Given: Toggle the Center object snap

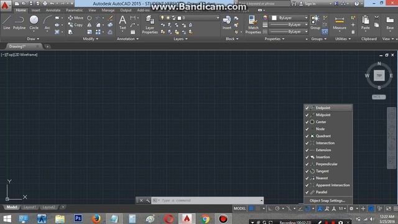Looking at the screenshot, I should pos(328,122).
